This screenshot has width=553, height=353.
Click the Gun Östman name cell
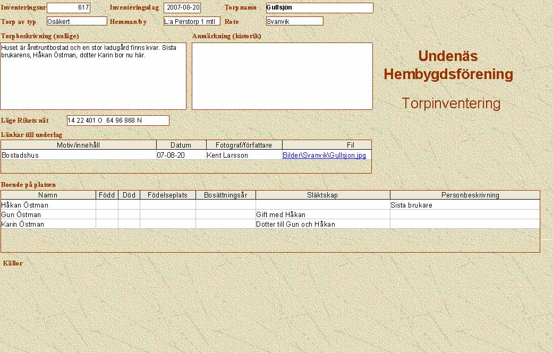pyautogui.click(x=48, y=214)
